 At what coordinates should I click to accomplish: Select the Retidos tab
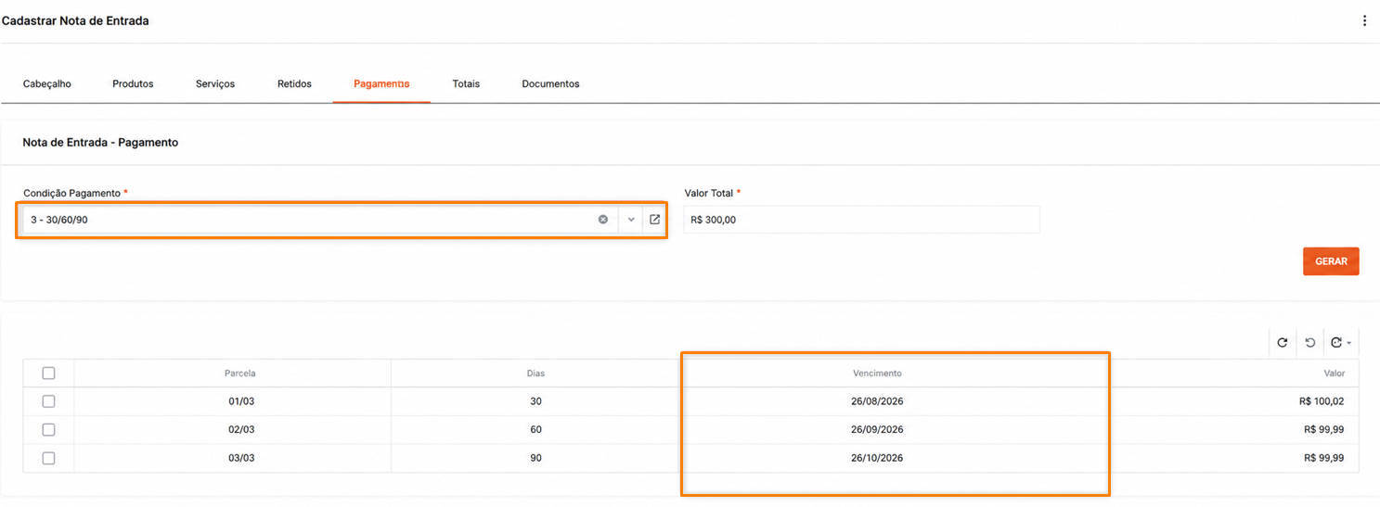point(294,83)
